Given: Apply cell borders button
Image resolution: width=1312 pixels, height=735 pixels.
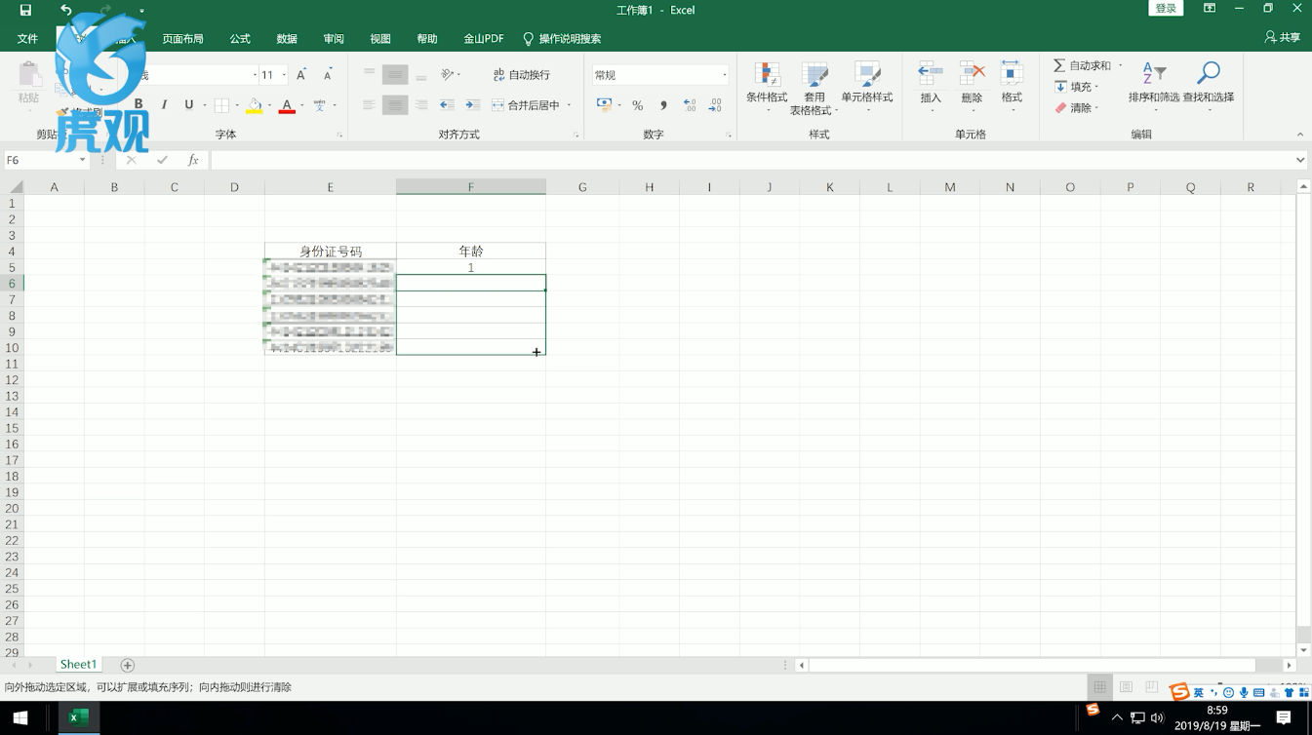Looking at the screenshot, I should coord(221,104).
